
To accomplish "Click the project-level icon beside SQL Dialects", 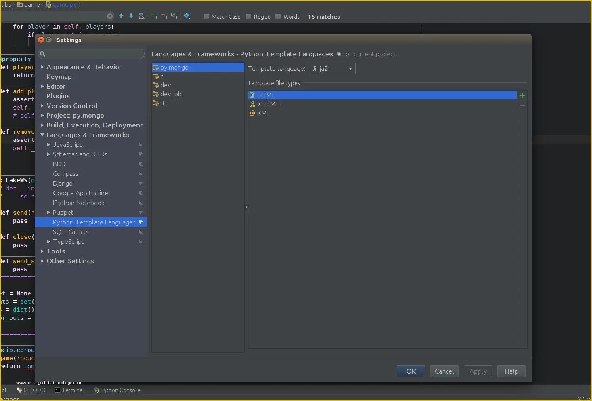I will click(141, 232).
